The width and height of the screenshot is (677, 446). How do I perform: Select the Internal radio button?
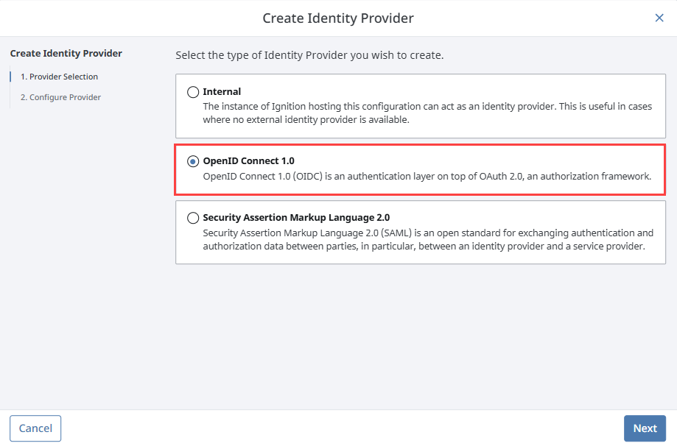pyautogui.click(x=193, y=92)
